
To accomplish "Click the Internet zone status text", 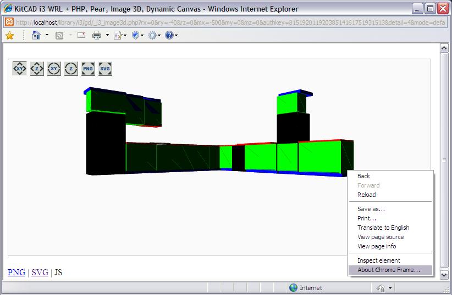I will click(311, 288).
